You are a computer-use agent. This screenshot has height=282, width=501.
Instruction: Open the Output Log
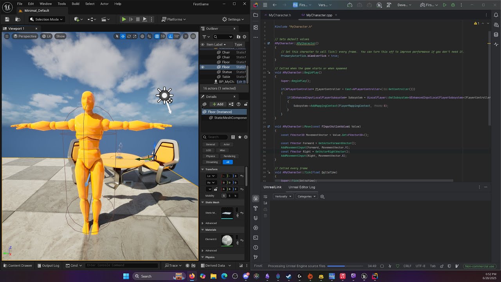[x=48, y=266]
